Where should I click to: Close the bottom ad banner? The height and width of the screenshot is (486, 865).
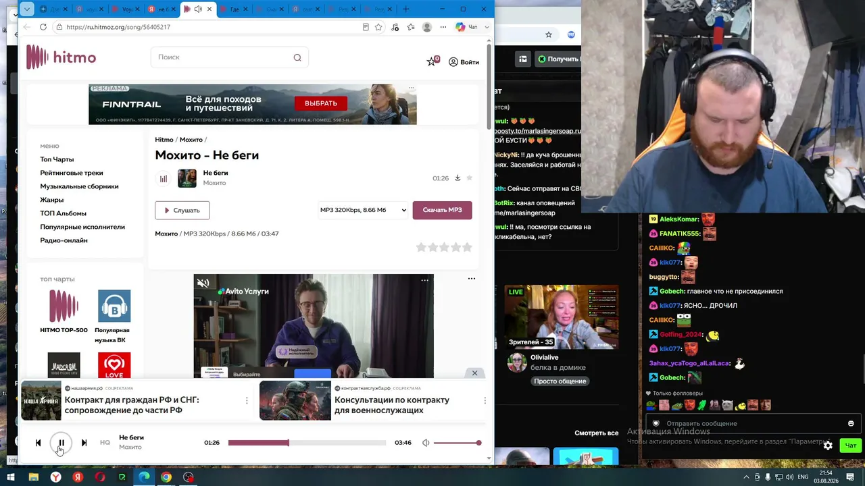click(x=474, y=373)
